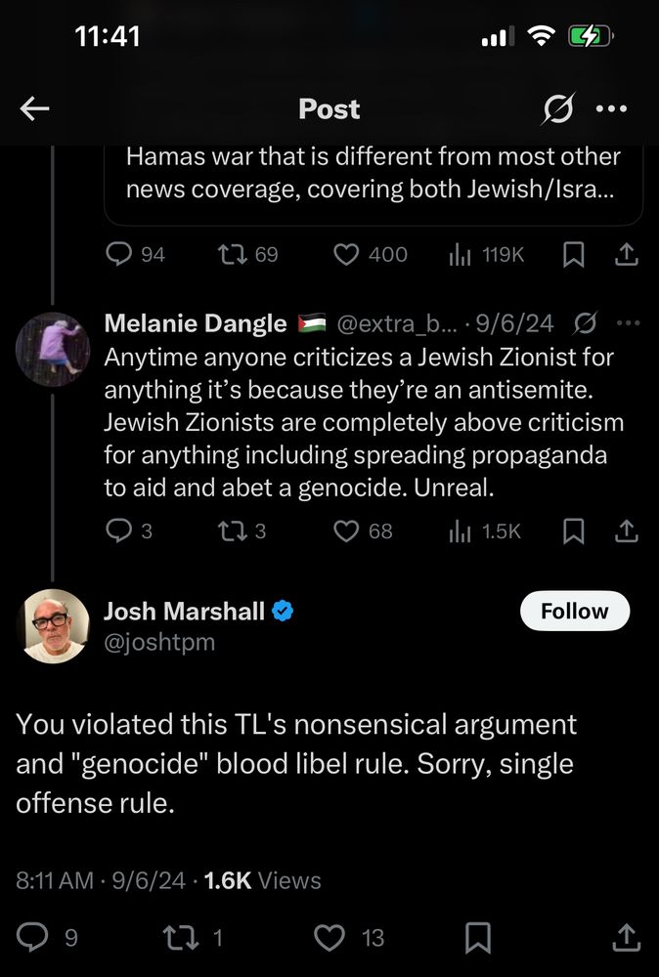Share the post with 119K views

(627, 254)
